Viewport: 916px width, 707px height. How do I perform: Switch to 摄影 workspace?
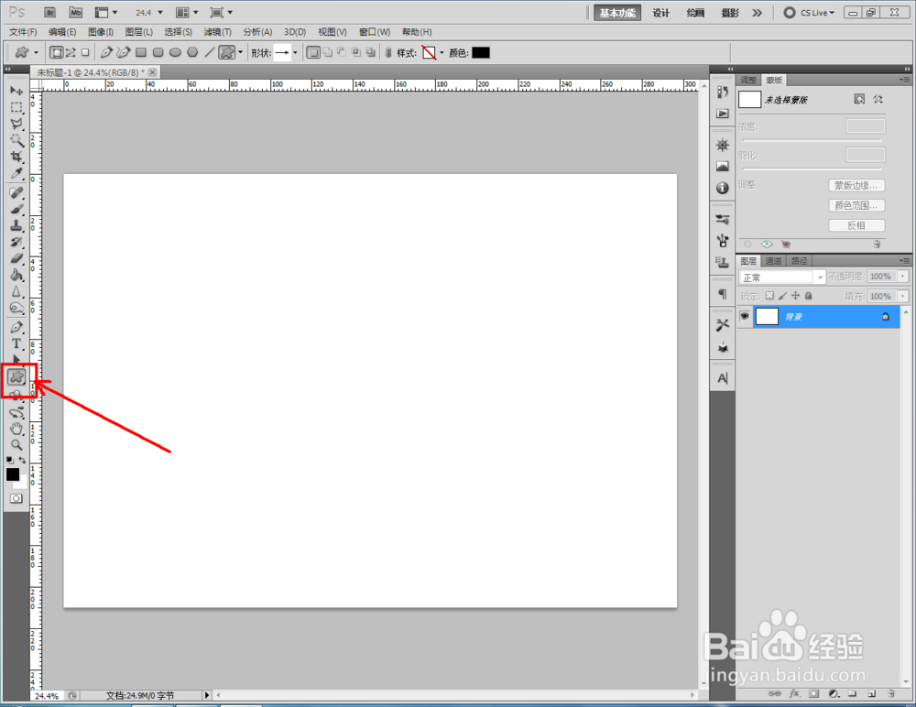pyautogui.click(x=730, y=13)
